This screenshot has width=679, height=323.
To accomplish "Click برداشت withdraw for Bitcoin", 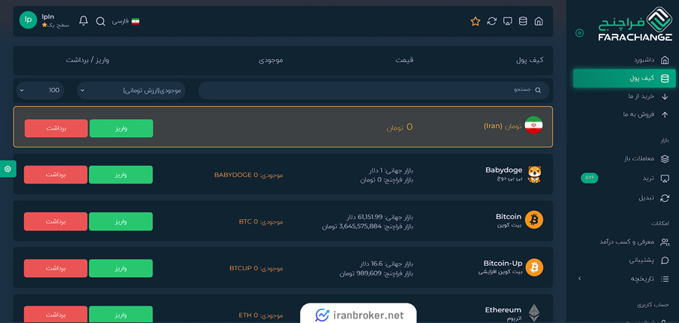I will click(x=55, y=221).
